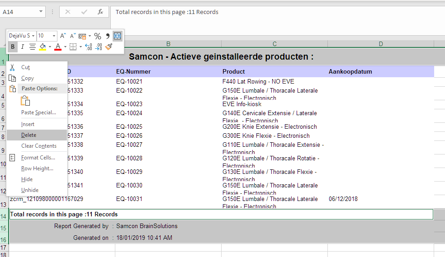
Task: Click formula bar text Total records
Action: coord(167,12)
